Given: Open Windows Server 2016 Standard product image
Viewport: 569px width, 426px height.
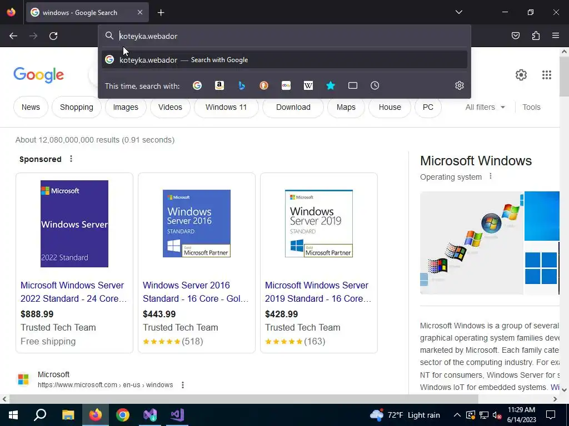Looking at the screenshot, I should tap(197, 224).
